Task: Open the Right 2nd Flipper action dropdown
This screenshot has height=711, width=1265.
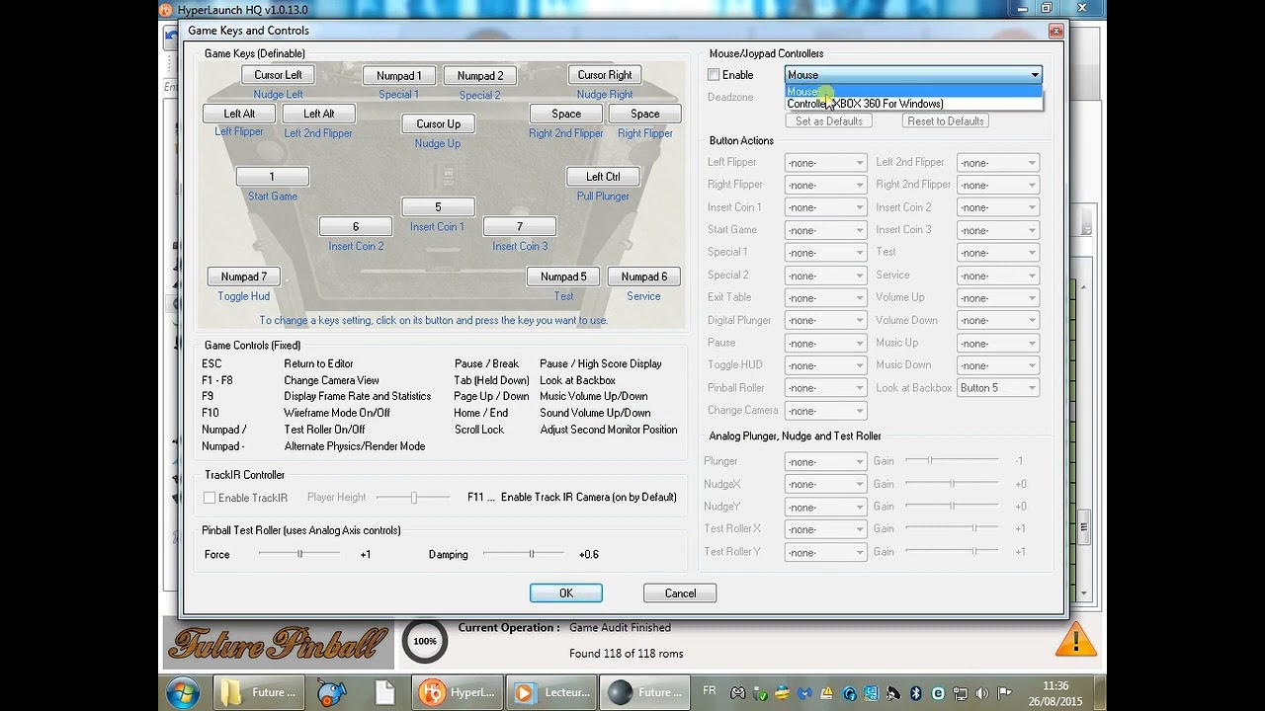Action: coord(998,186)
